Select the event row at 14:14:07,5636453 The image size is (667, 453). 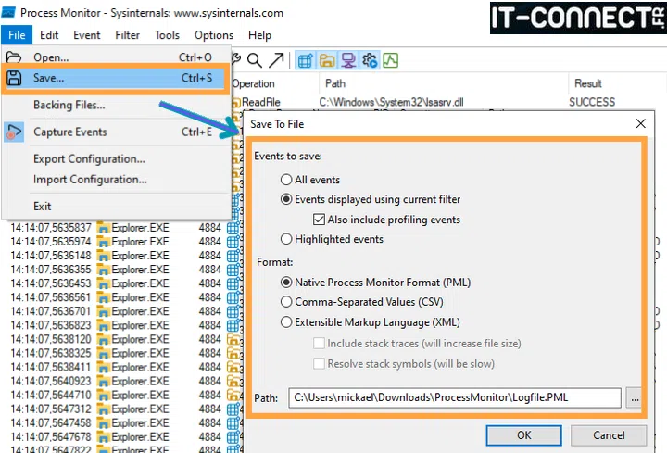[121, 283]
